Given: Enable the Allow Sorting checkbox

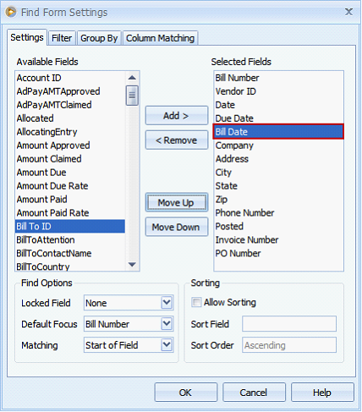Looking at the screenshot, I should tap(196, 302).
